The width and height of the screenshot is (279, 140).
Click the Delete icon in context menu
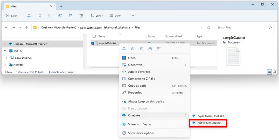159,49
